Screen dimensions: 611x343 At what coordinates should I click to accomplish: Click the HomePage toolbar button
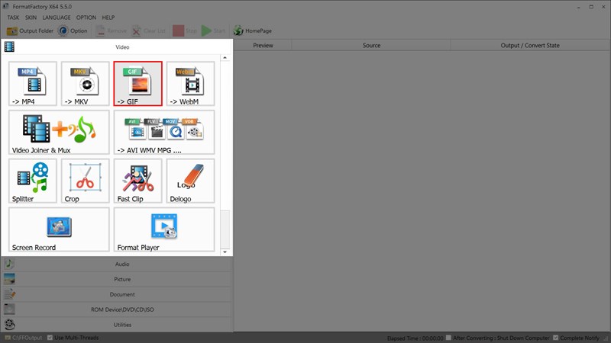point(253,30)
